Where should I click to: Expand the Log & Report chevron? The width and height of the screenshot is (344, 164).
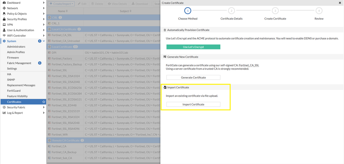click(x=44, y=113)
